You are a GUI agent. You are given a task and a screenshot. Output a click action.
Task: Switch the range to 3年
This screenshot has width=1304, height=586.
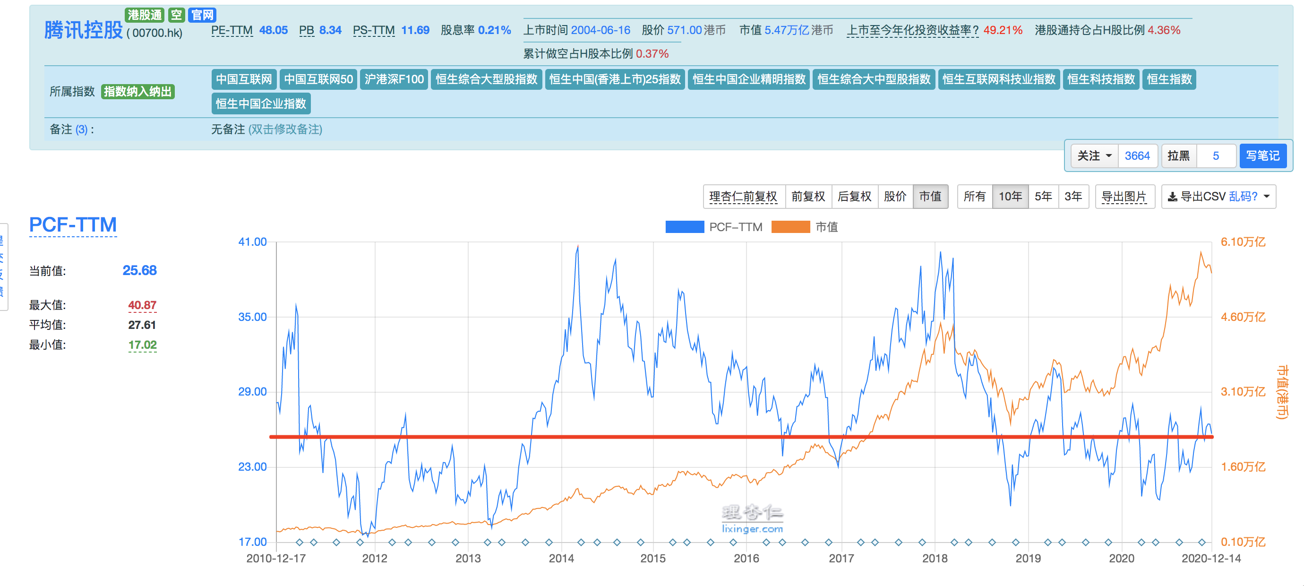[x=1072, y=197]
